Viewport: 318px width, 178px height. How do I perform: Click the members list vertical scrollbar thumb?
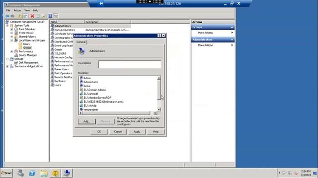(x=159, y=89)
